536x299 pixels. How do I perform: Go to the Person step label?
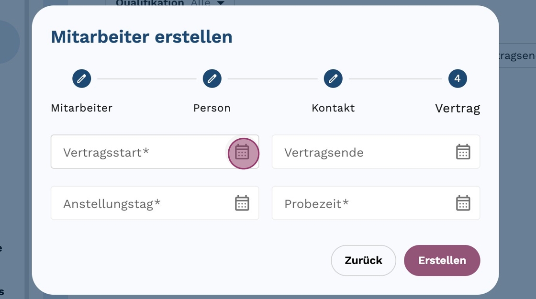[x=212, y=108]
